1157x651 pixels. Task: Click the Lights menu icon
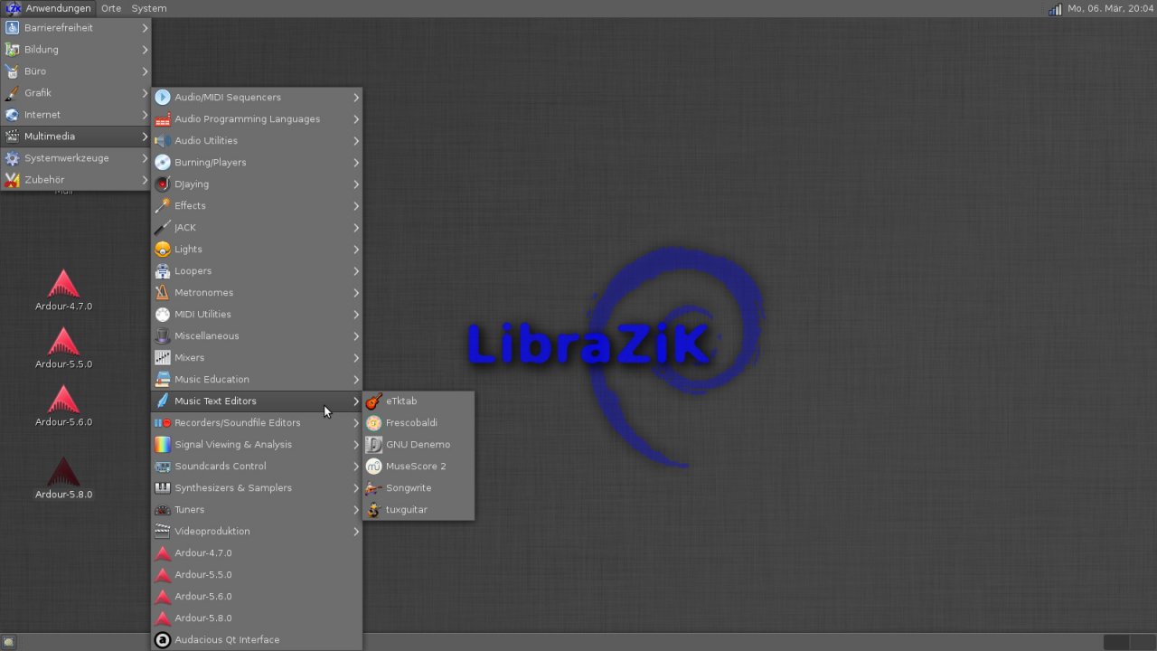(x=163, y=250)
